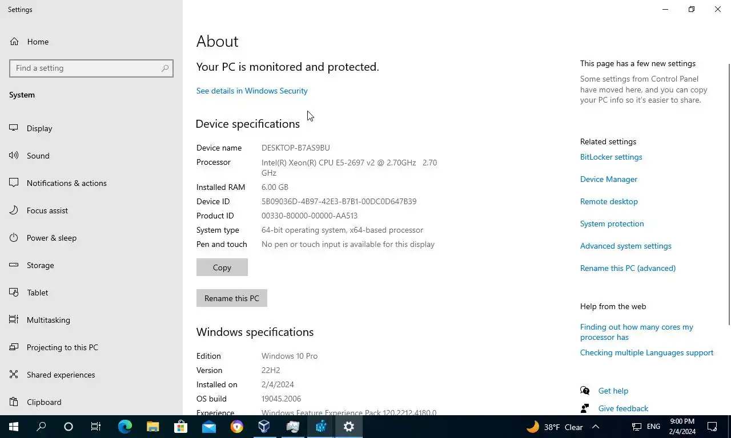The height and width of the screenshot is (438, 731).
Task: Open weather widget showing 38°F Clear
Action: click(x=554, y=427)
